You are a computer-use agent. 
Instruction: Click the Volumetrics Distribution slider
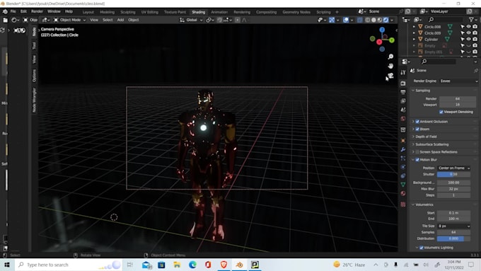[x=453, y=238]
